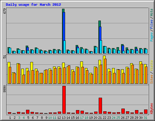Click the red KBytes bar for day 5
This screenshot has height=121, width=155.
28,112
